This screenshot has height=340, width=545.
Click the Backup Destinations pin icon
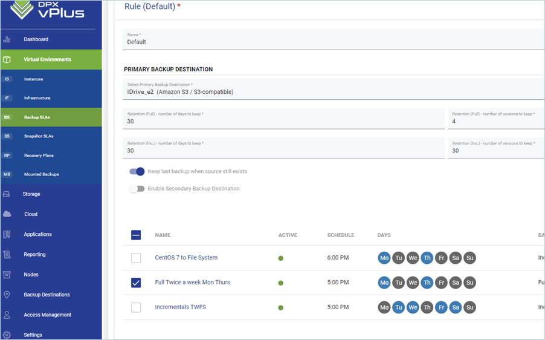coord(7,295)
